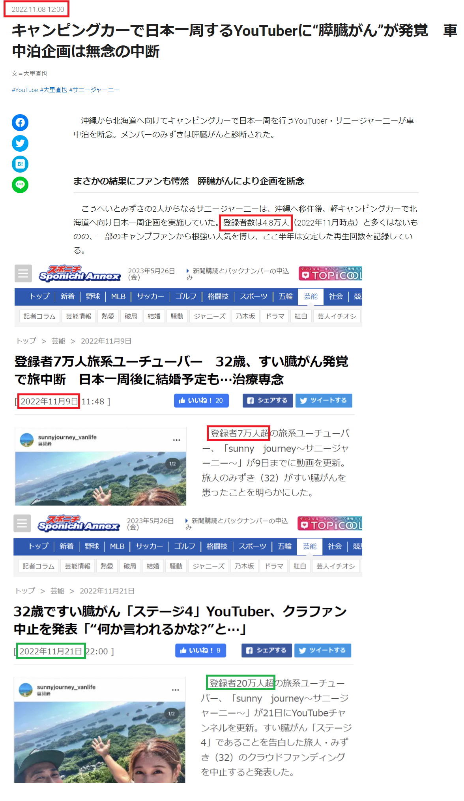Open the 熱愛 tag on the November 9 page
The width and height of the screenshot is (464, 801).
[x=108, y=316]
